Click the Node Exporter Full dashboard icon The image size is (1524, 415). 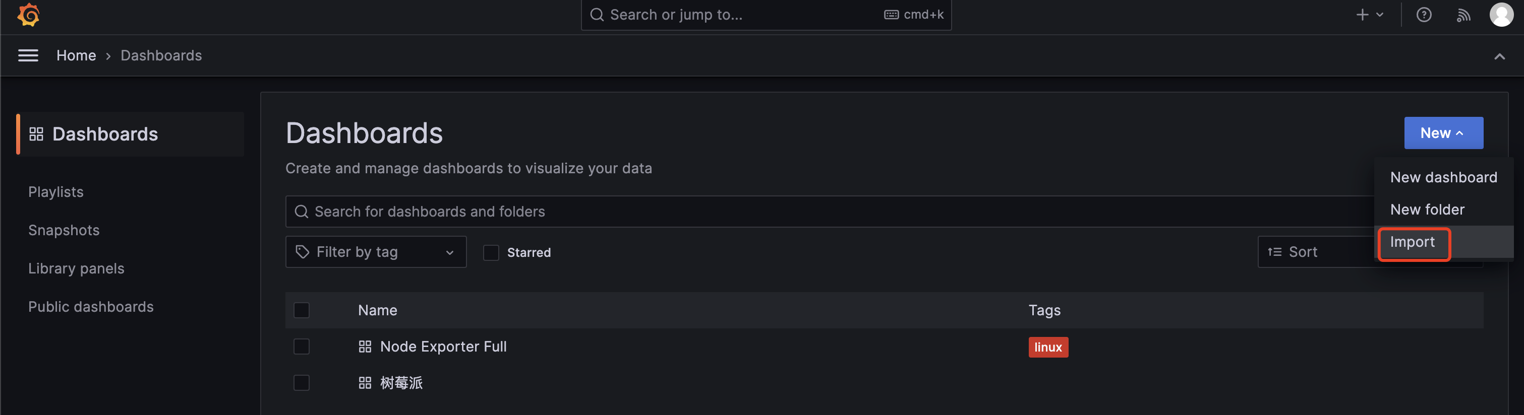(x=365, y=347)
